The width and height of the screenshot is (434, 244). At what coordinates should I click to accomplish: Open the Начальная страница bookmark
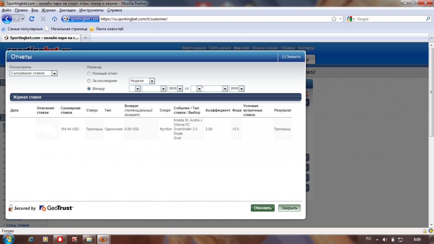point(66,29)
